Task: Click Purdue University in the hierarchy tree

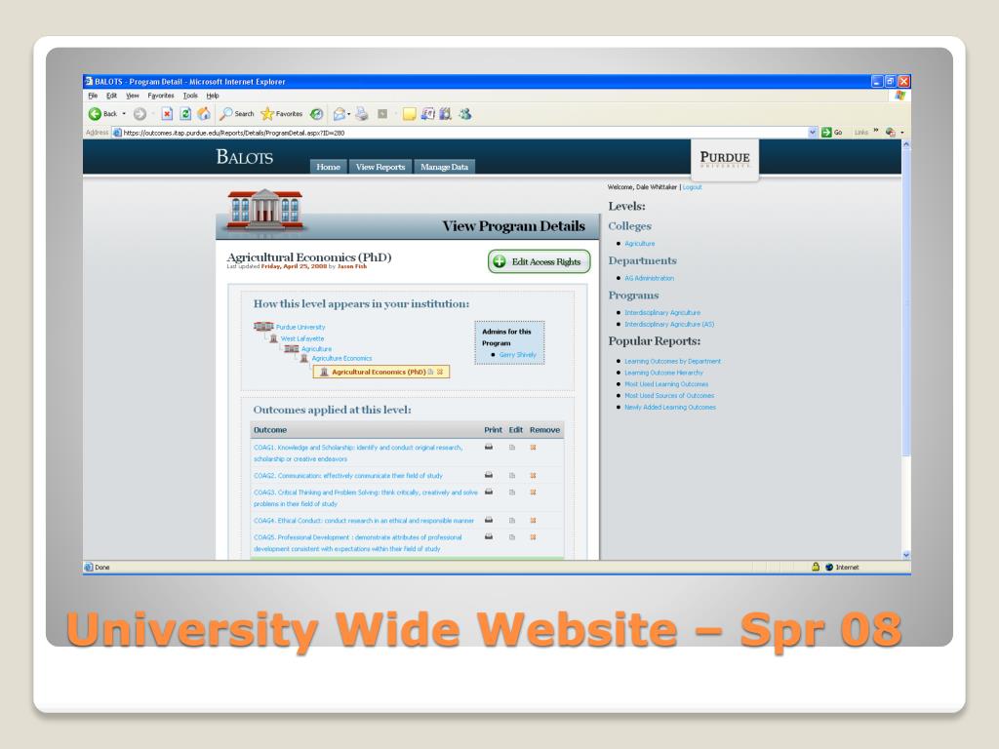Action: point(300,327)
